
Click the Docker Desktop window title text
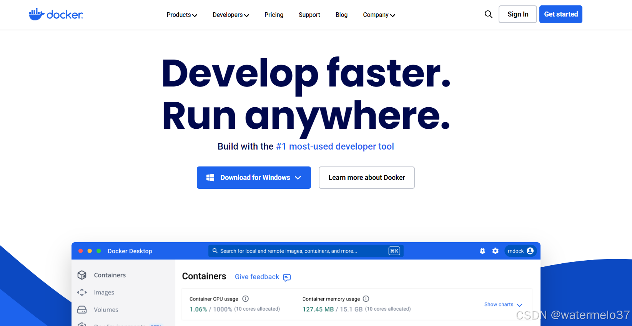tap(130, 251)
